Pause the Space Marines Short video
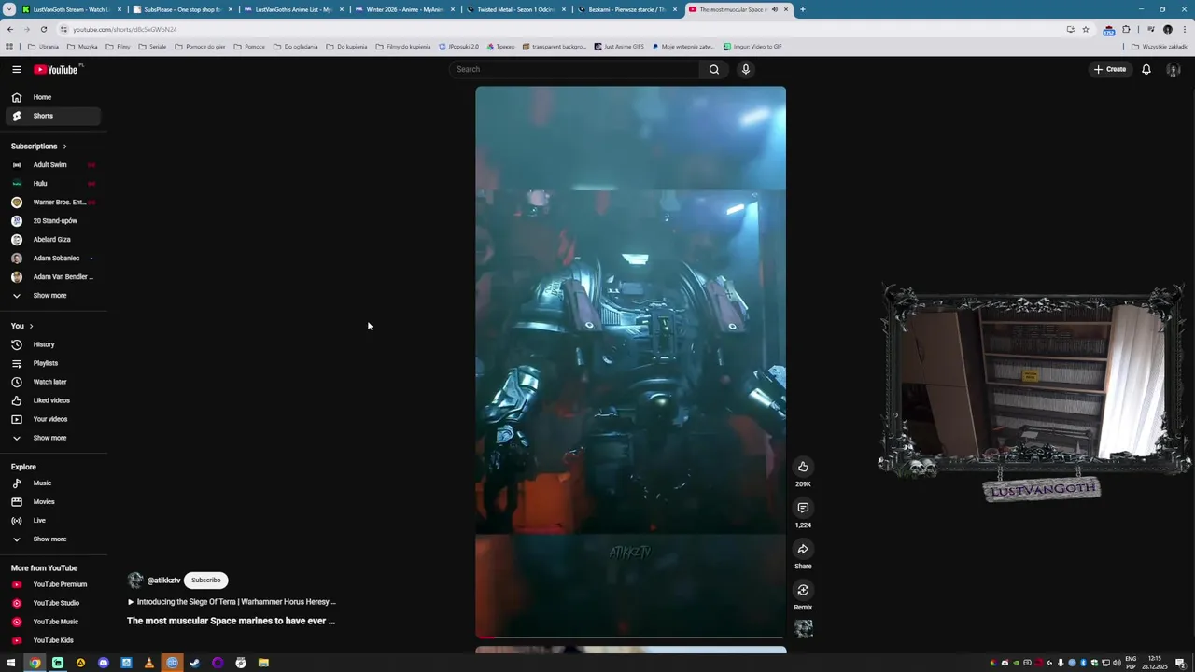This screenshot has height=672, width=1195. coord(630,361)
